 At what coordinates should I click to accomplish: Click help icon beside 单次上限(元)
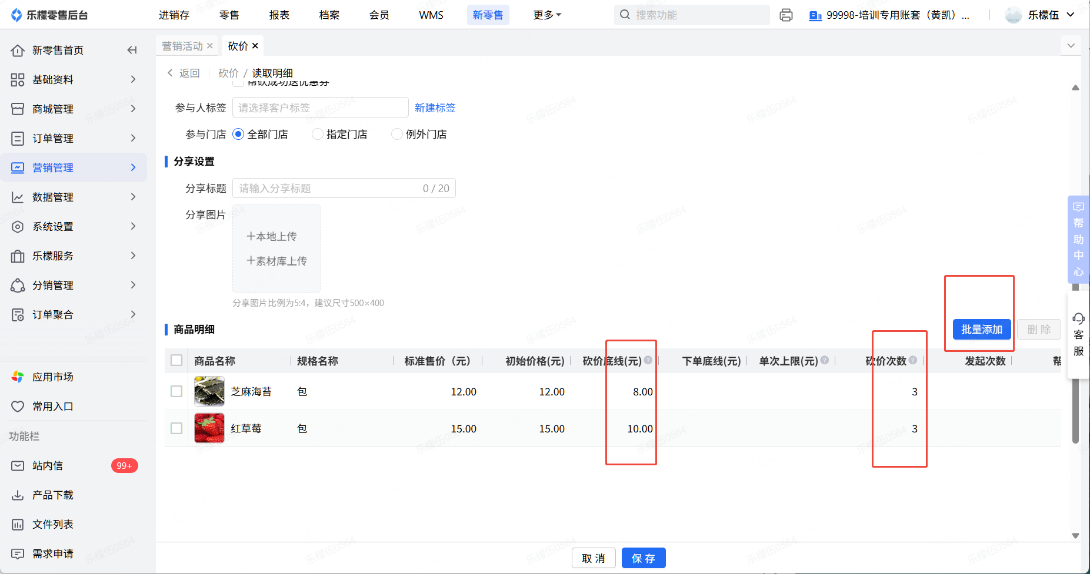pos(825,360)
